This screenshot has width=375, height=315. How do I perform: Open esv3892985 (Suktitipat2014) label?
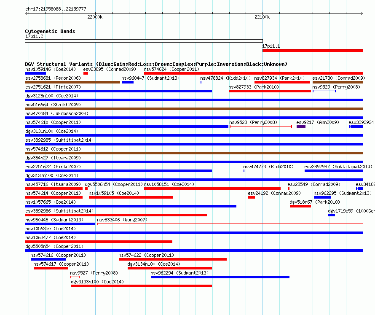point(59,140)
